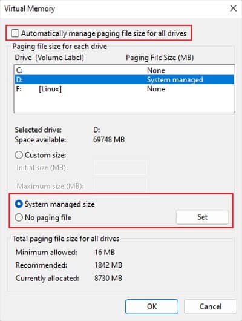Select the highlighted D: drive entry
Image resolution: width=242 pixels, height=321 pixels.
click(125, 79)
